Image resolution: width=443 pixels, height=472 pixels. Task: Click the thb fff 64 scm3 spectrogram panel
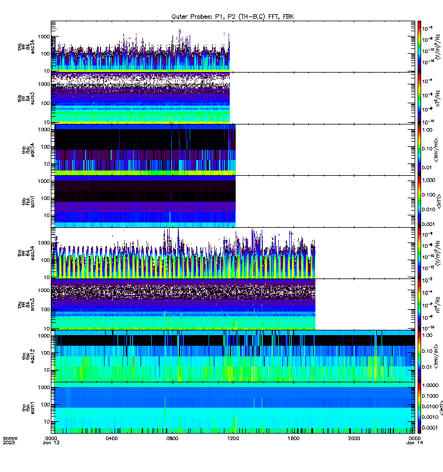[233, 98]
